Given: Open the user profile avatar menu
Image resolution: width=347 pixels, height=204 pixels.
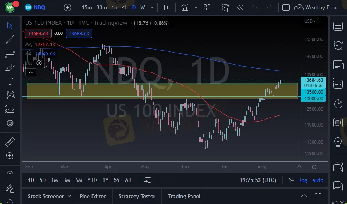Looking at the screenshot, I should pyautogui.click(x=10, y=7).
